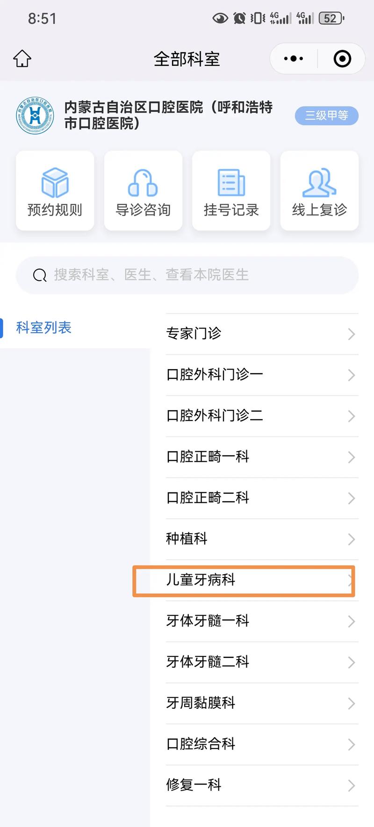Viewport: 374px width, 827px height.
Task: Open 线上复诊 online follow-up visit
Action: [x=319, y=190]
